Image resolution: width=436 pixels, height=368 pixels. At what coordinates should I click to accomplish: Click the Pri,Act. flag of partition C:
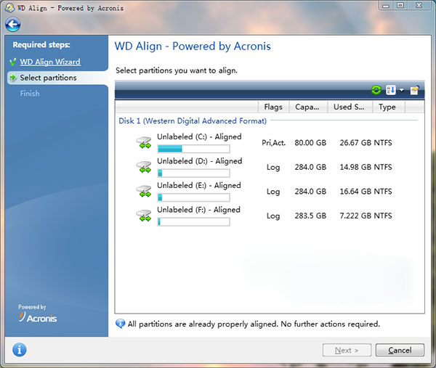coord(274,143)
